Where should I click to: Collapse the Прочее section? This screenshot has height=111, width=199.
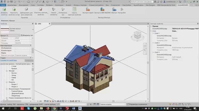click(x=151, y=26)
